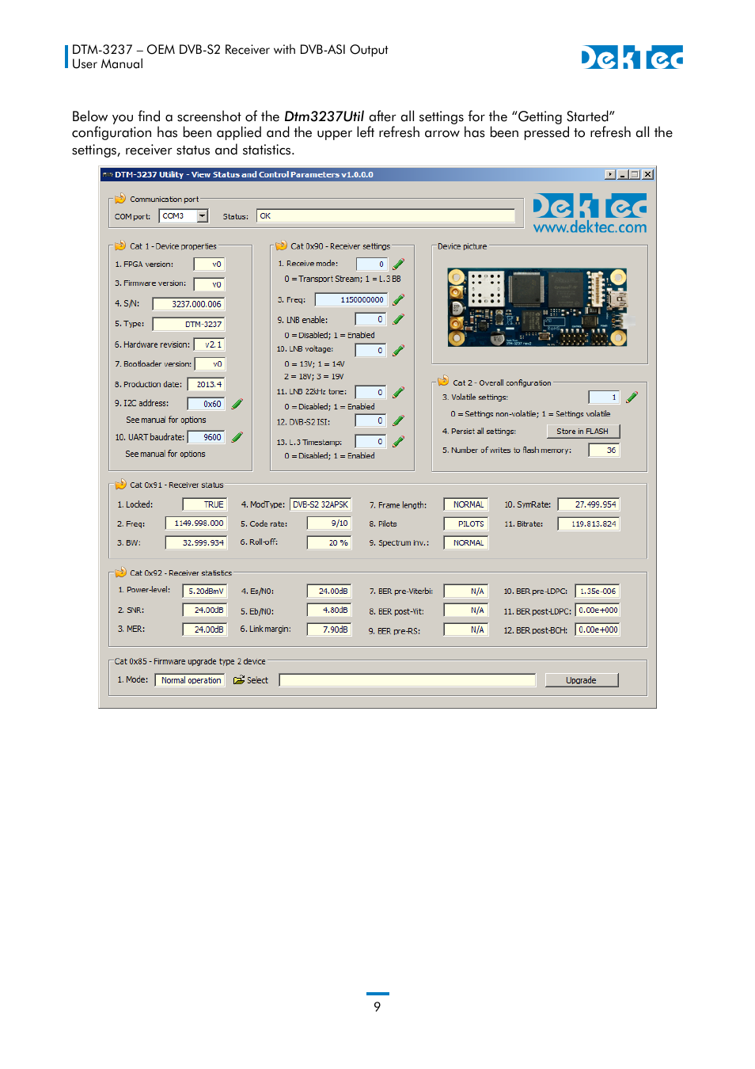The image size is (755, 1069).
Task: Click the BW value 32.999.934
Action: click(x=196, y=542)
